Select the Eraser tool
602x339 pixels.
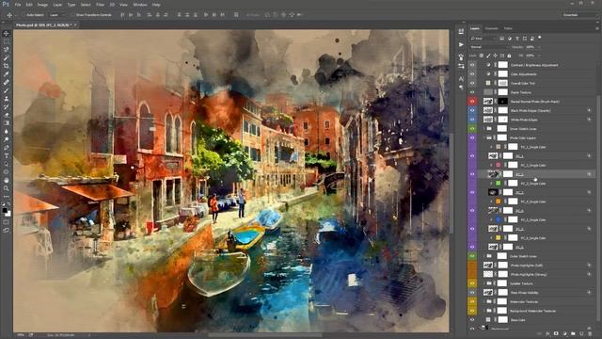[7, 115]
